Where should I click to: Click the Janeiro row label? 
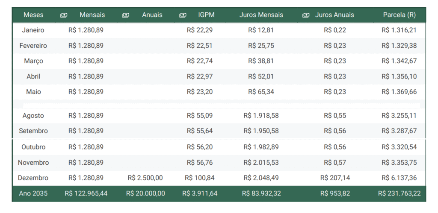[x=33, y=30]
